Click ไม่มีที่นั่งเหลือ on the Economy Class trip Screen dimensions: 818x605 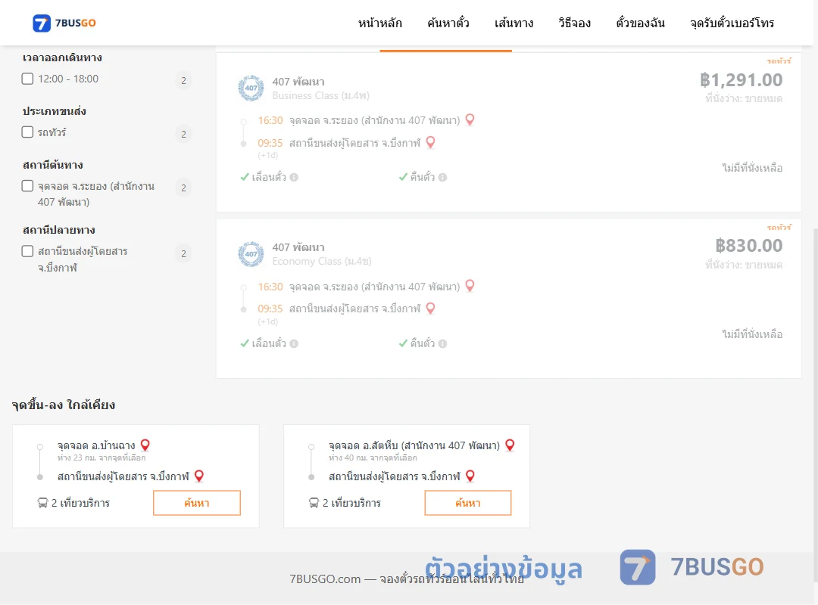click(x=752, y=334)
